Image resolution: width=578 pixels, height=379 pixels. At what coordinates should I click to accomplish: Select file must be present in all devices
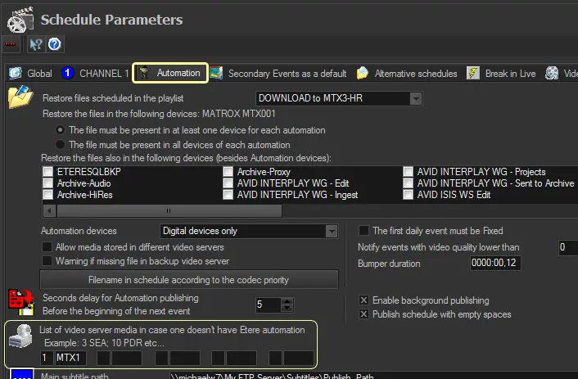tap(60, 144)
